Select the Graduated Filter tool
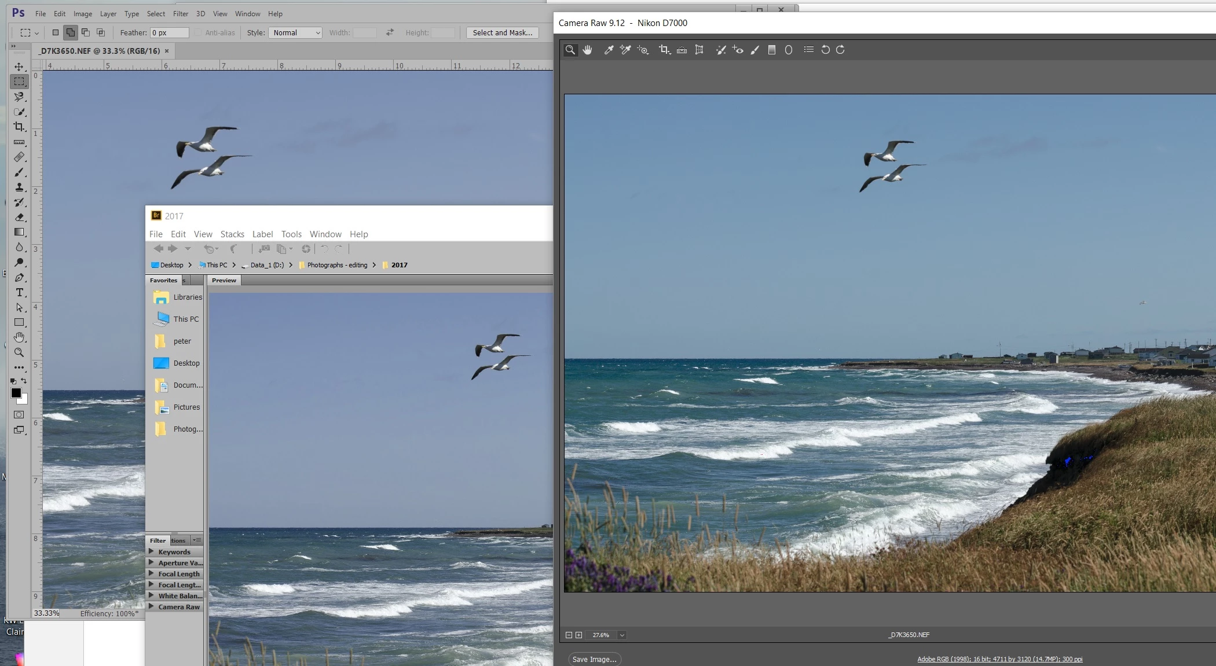 pos(771,50)
